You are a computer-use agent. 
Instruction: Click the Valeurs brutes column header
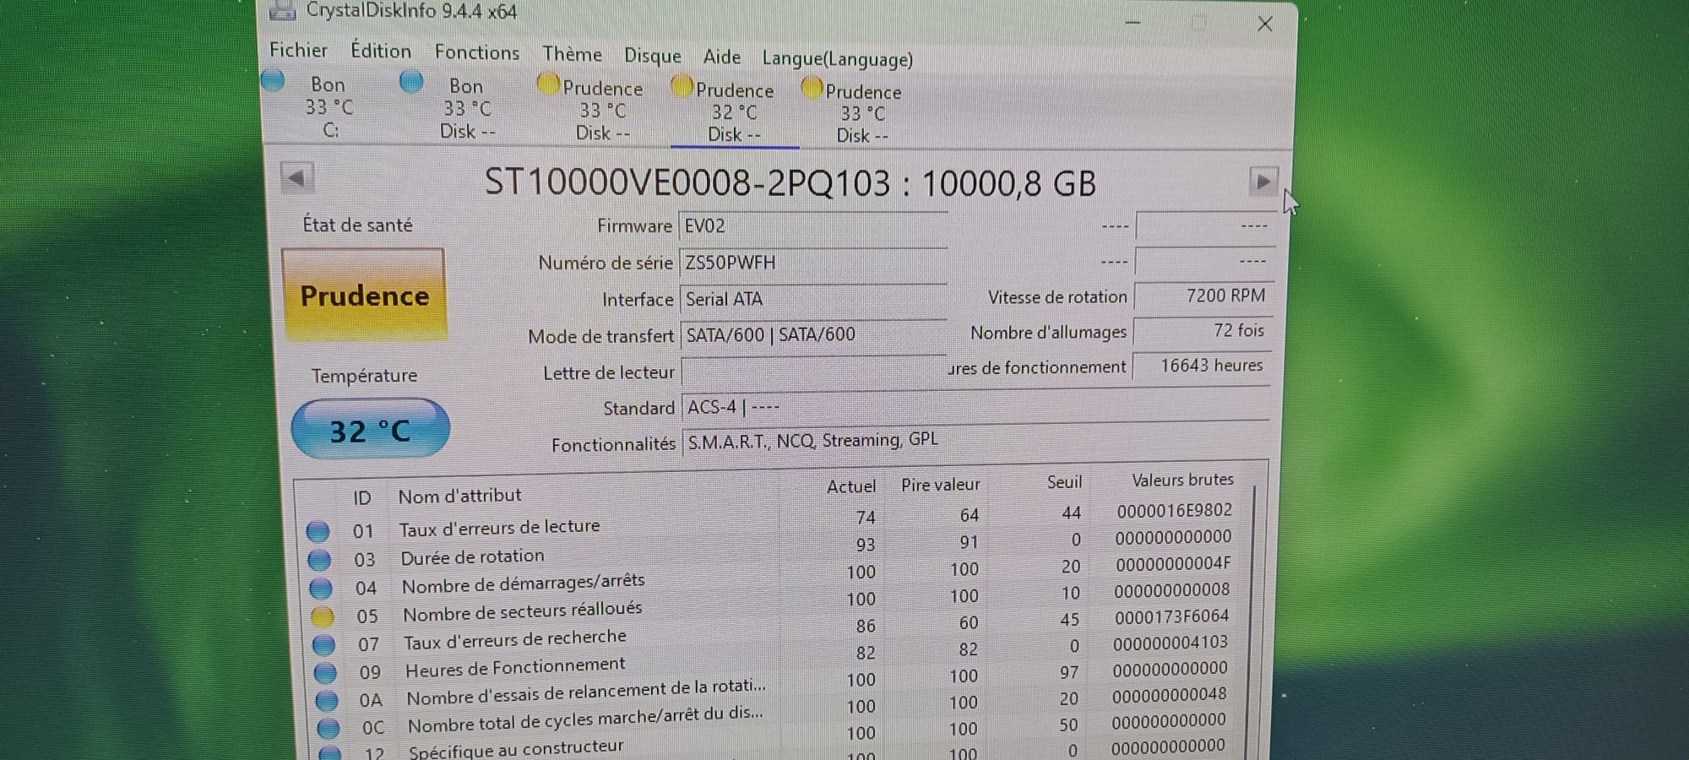(x=1181, y=480)
